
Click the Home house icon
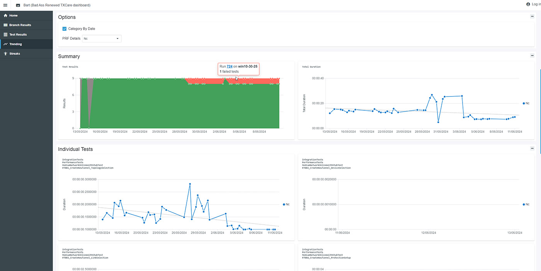pos(5,15)
